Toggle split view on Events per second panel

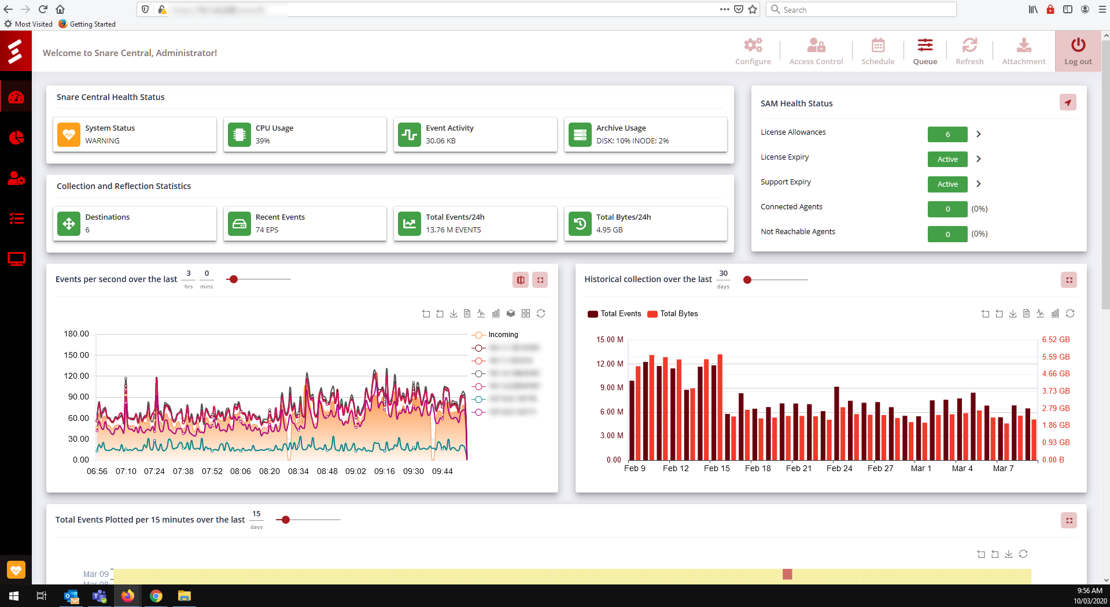pos(521,280)
